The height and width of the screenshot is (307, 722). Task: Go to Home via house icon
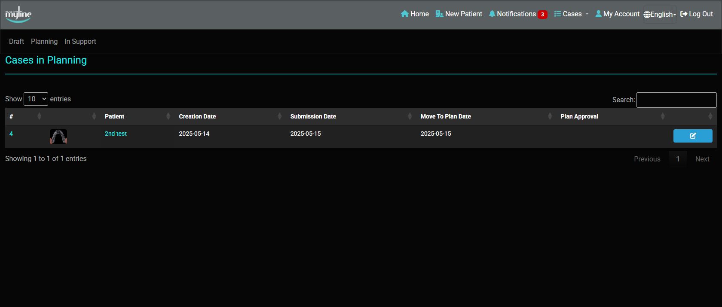pyautogui.click(x=405, y=14)
